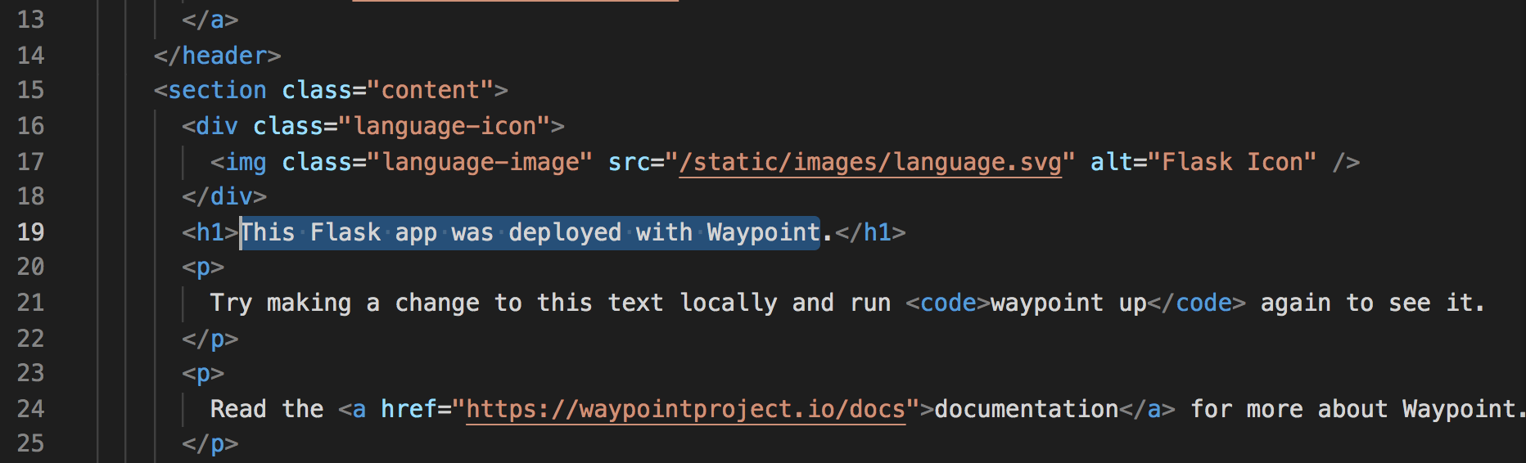The image size is (1526, 463).
Task: Click the closing code tag
Action: click(x=1196, y=303)
